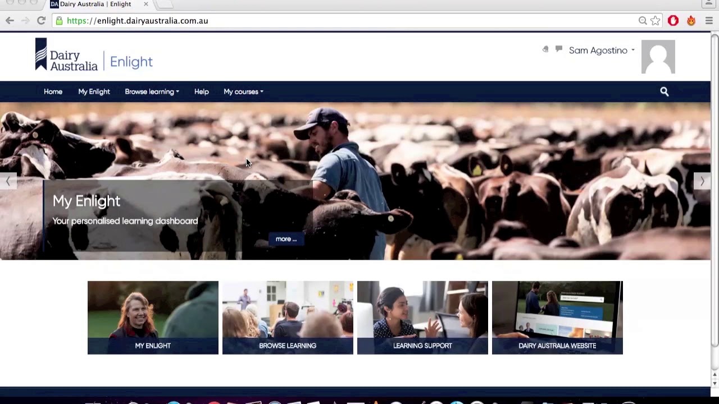Expand the Sam Agostino user menu
The width and height of the screenshot is (719, 404).
coord(602,50)
